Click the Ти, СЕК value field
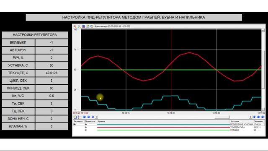This screenshot has width=268, height=151. (x=52, y=104)
